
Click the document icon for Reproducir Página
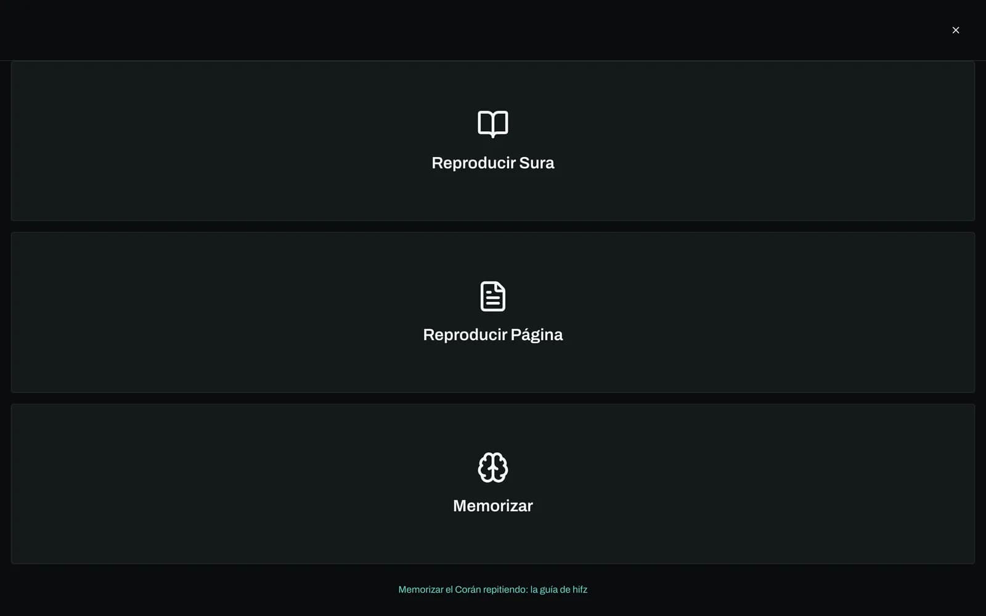tap(493, 296)
